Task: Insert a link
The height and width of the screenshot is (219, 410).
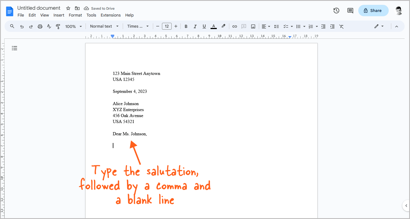Action: (234, 26)
